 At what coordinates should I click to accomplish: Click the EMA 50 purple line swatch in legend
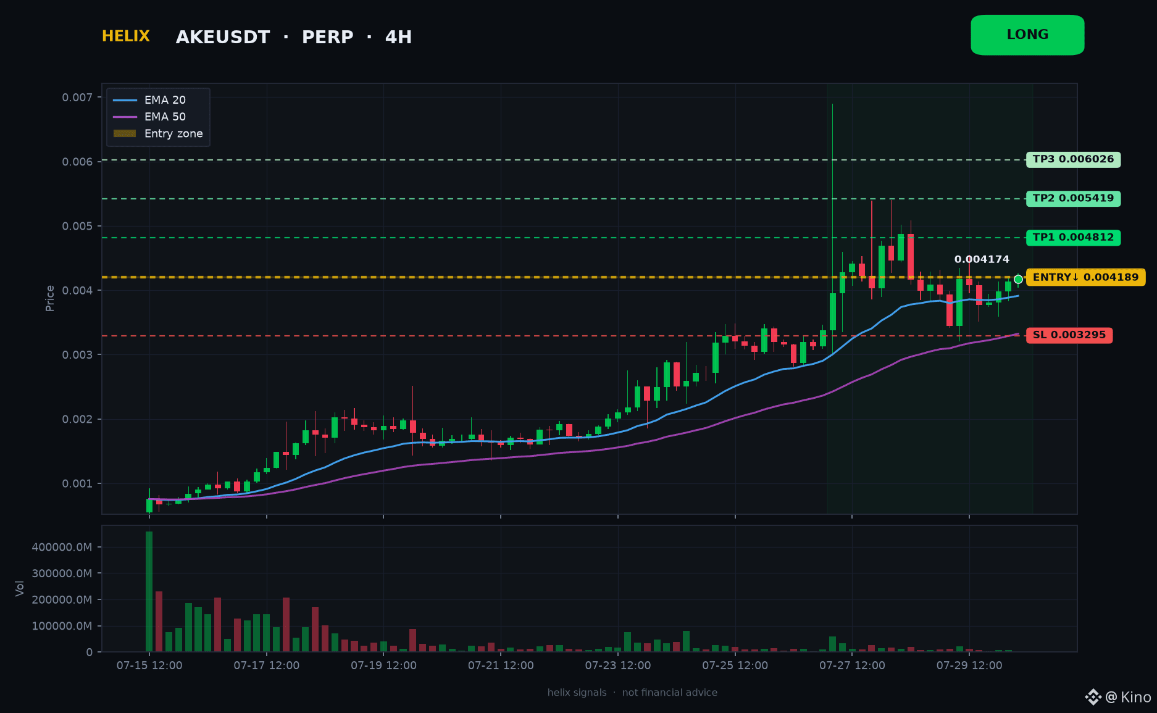click(x=125, y=117)
